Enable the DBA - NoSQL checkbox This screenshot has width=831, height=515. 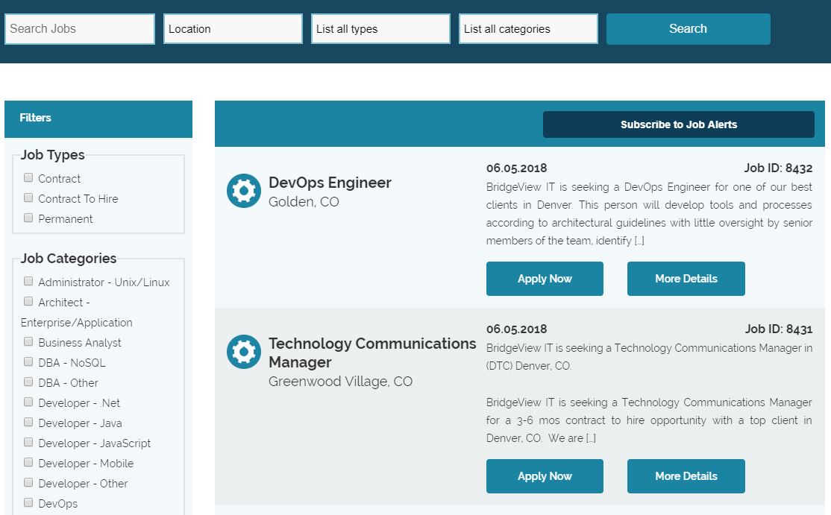click(x=28, y=362)
